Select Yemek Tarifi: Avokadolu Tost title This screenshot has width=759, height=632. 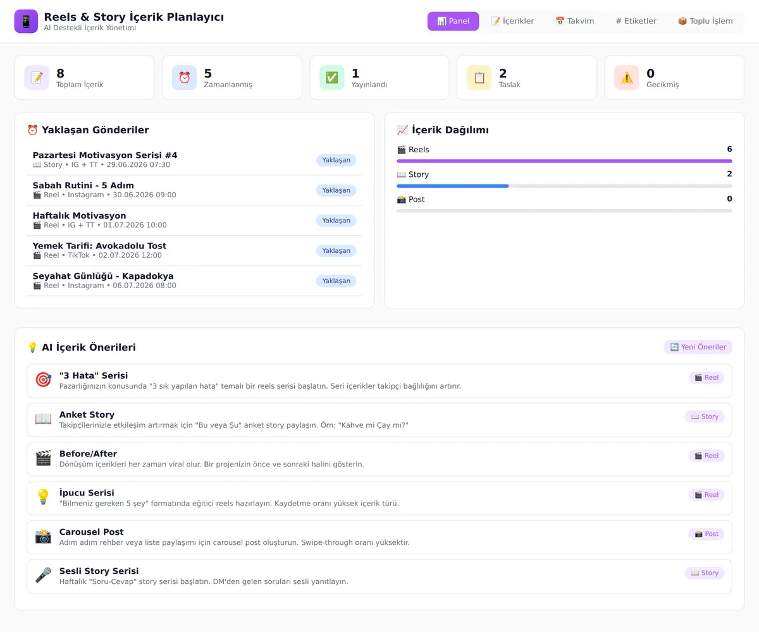pyautogui.click(x=100, y=246)
